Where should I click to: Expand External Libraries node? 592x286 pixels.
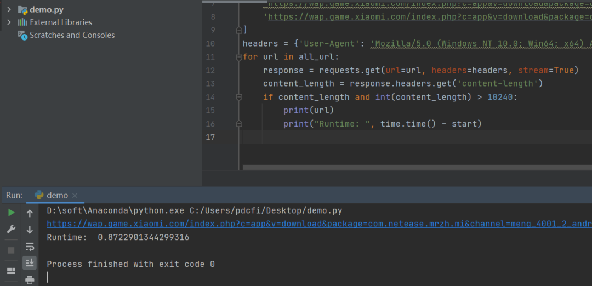point(9,22)
